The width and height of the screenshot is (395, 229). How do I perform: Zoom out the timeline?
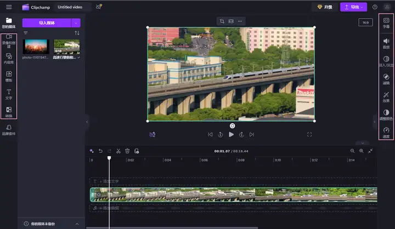352,151
